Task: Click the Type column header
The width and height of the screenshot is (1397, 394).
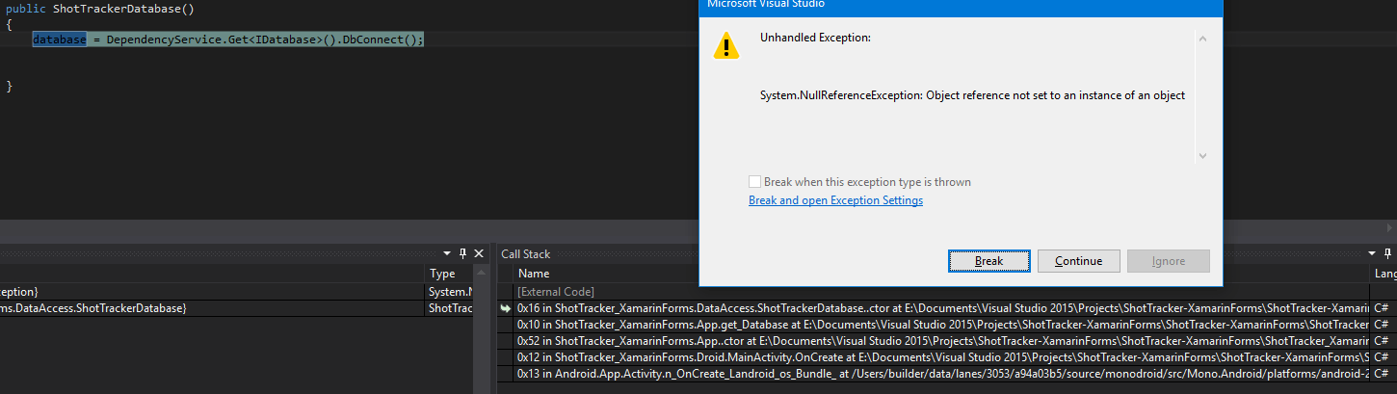Action: (442, 274)
